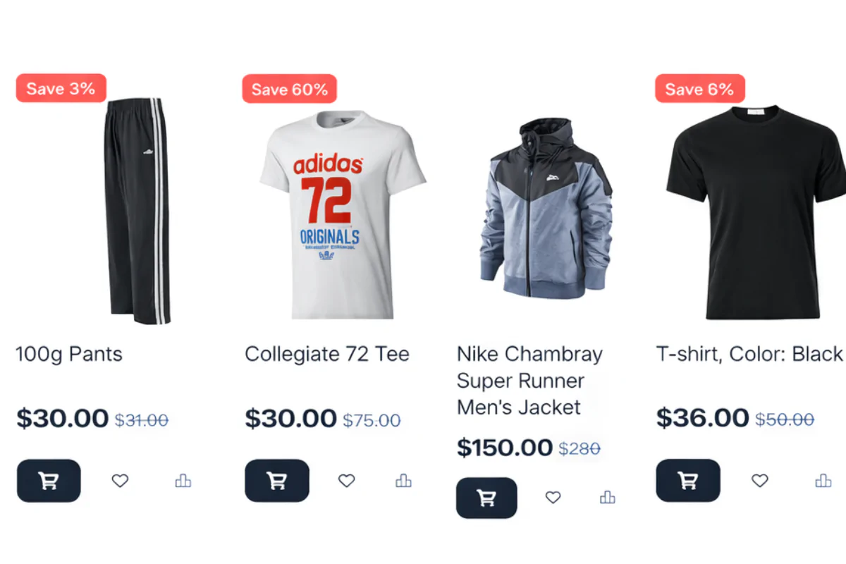This screenshot has height=564, width=846.
Task: Click compare icon for Collegiate 72 Tee
Action: tap(403, 481)
